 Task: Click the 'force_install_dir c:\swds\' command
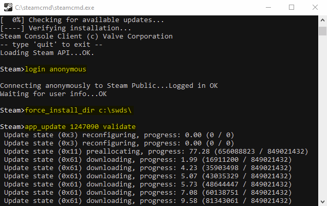[x=74, y=110]
